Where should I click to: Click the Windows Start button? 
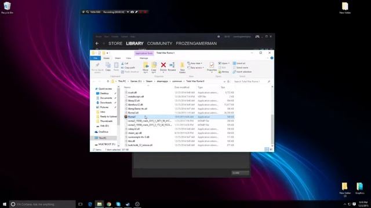[5, 204]
